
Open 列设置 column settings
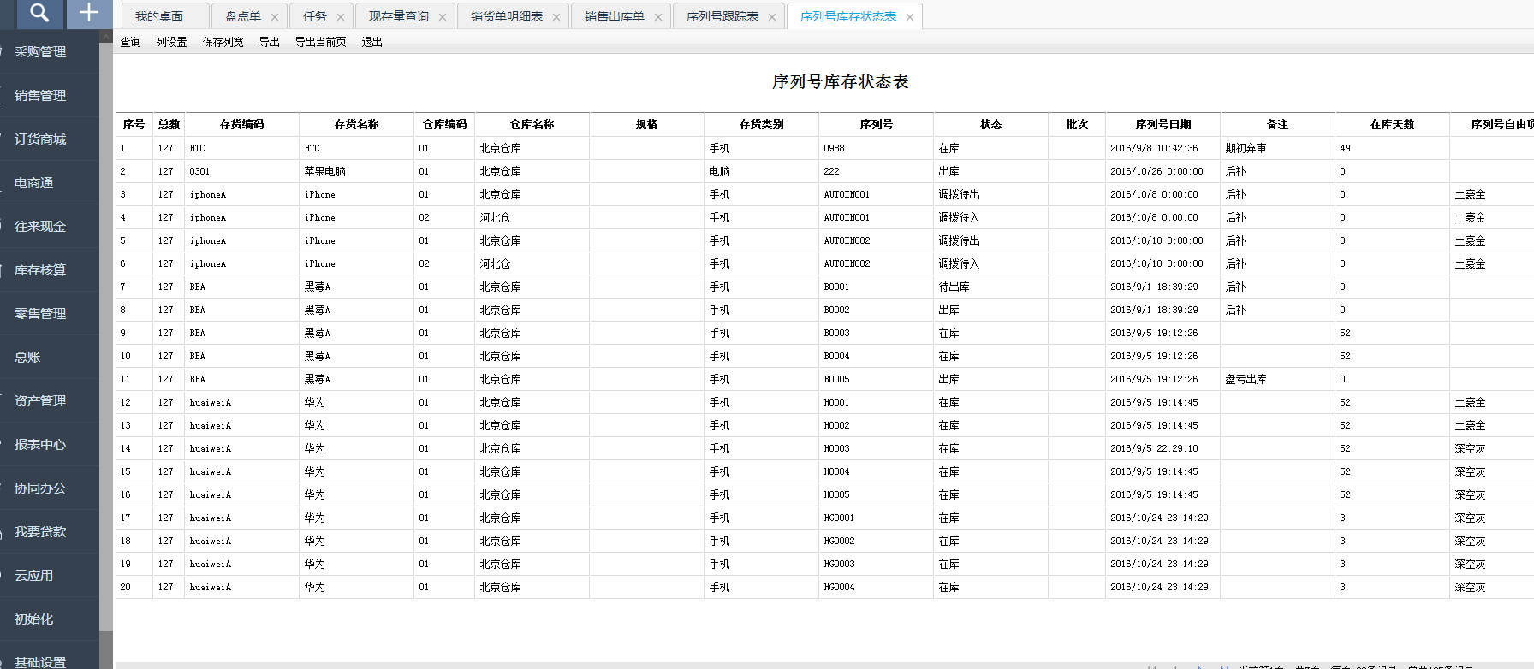point(171,42)
